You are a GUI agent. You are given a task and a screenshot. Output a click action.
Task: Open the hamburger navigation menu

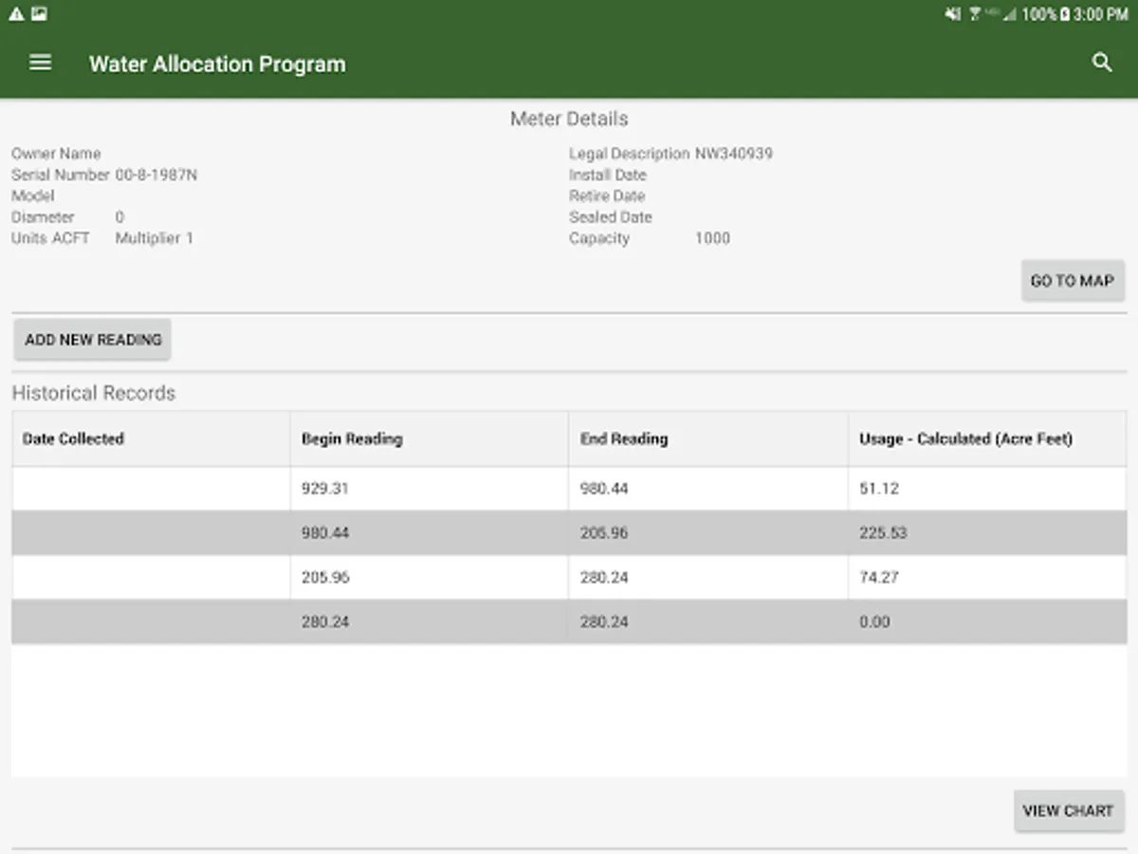(40, 63)
